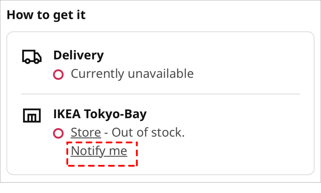Click the storefront icon beside IKEA Tokyo-Bay
321x193 pixels.
point(32,115)
